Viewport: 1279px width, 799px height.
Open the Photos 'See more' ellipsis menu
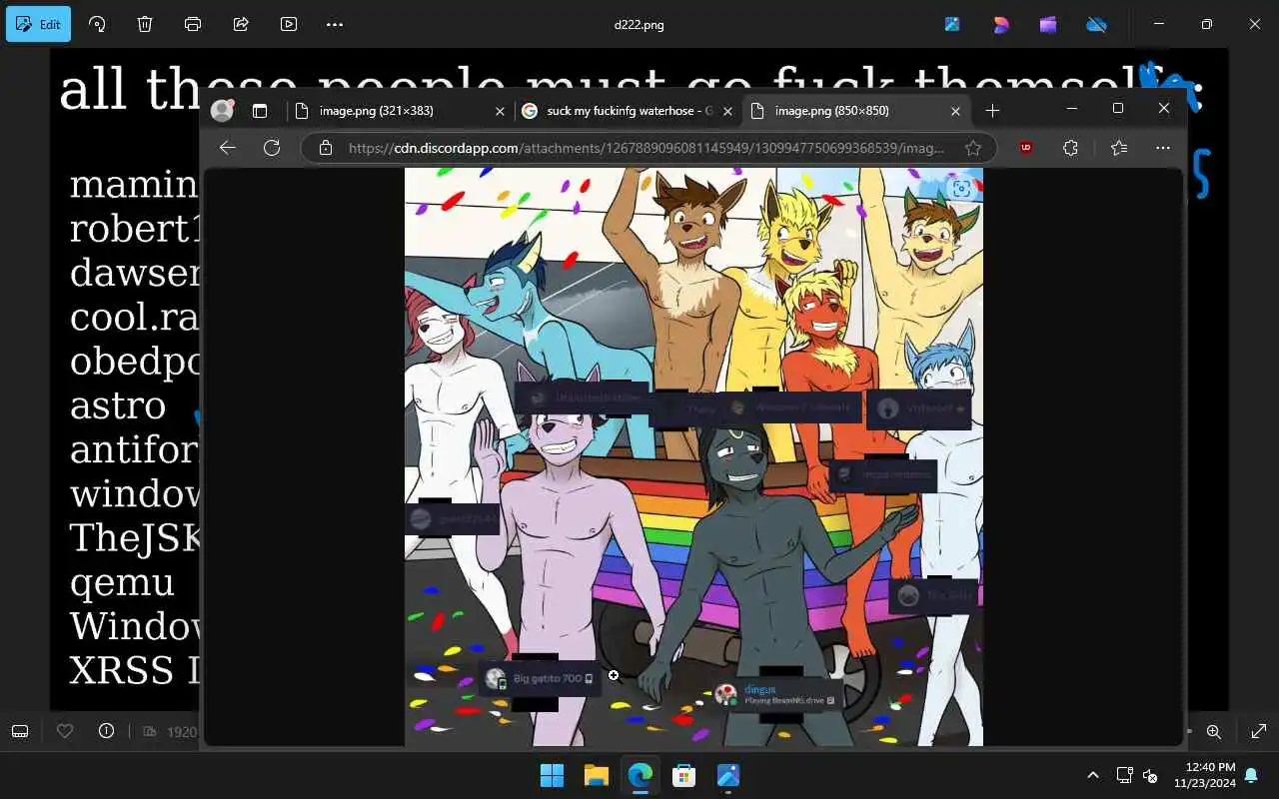click(335, 24)
